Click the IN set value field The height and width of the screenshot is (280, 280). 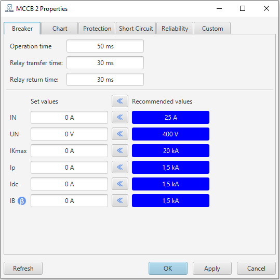(x=69, y=118)
